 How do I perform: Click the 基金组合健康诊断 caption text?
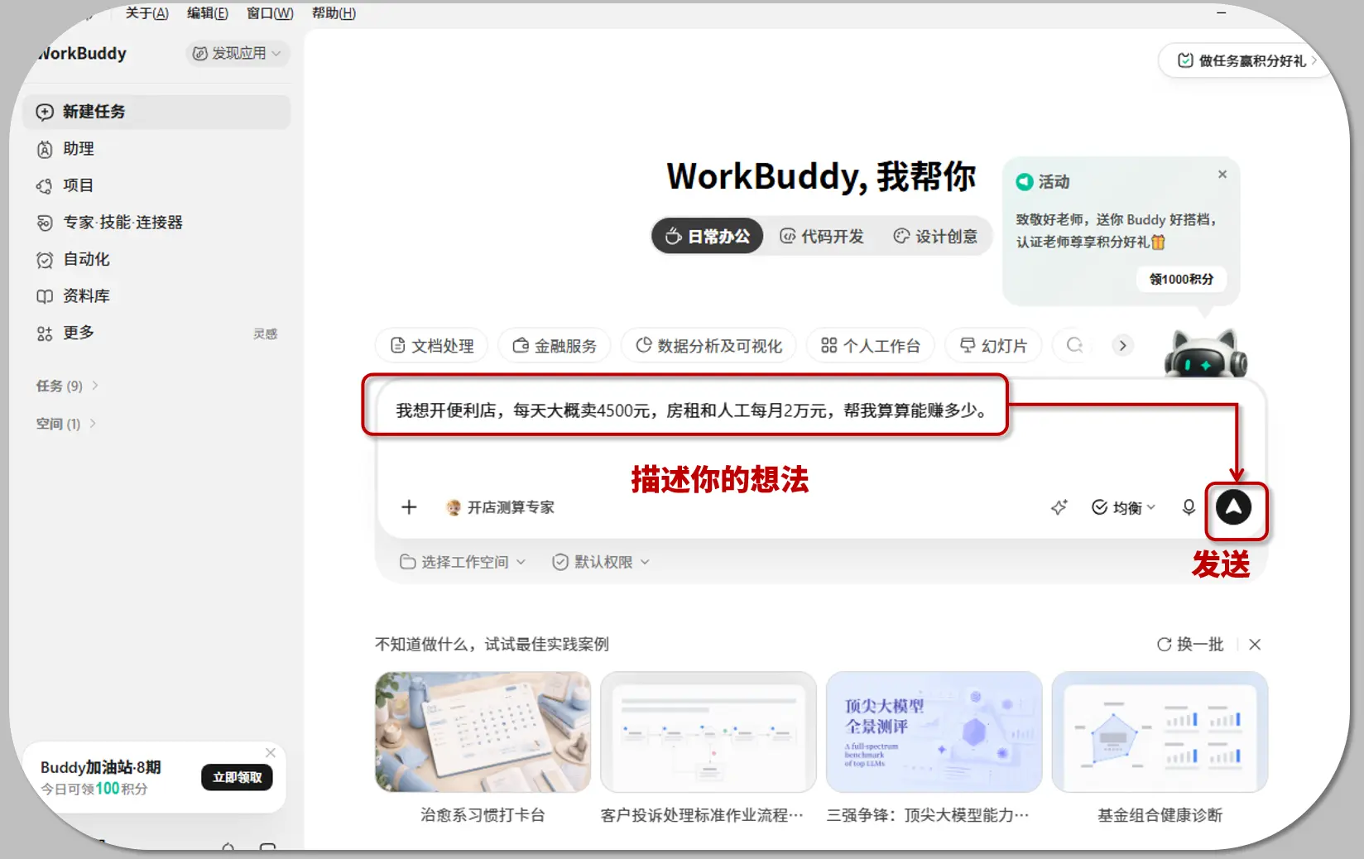(x=1160, y=815)
